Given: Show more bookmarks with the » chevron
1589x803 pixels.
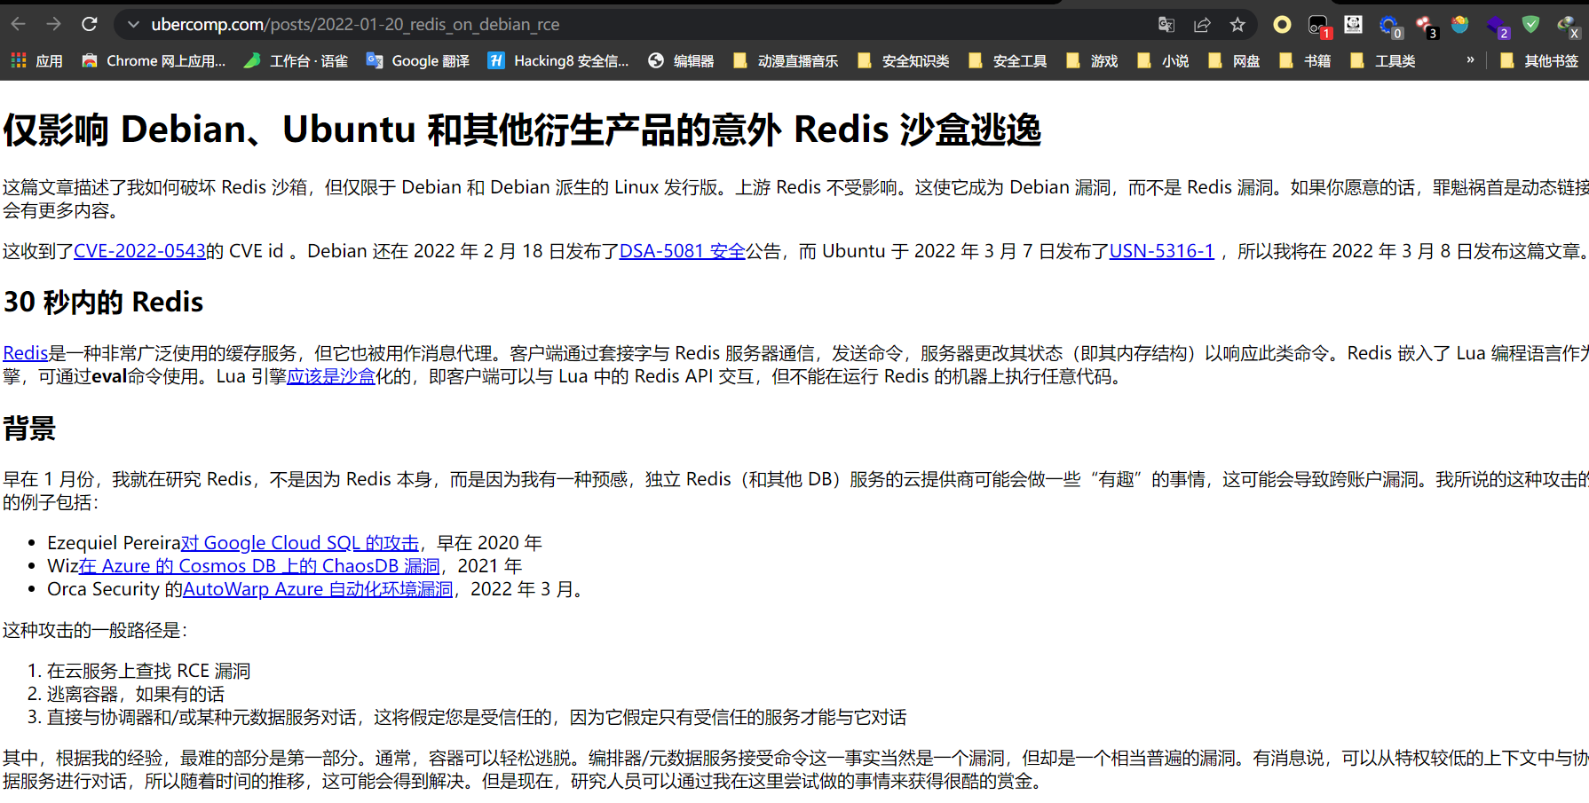Looking at the screenshot, I should pyautogui.click(x=1470, y=59).
